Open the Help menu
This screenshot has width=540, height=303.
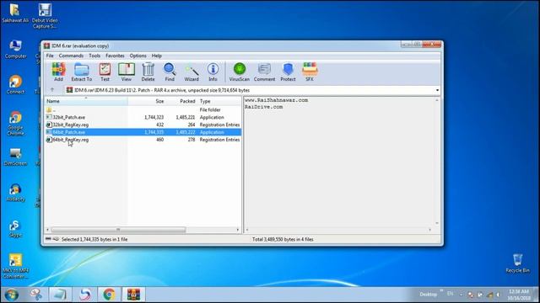tap(157, 56)
